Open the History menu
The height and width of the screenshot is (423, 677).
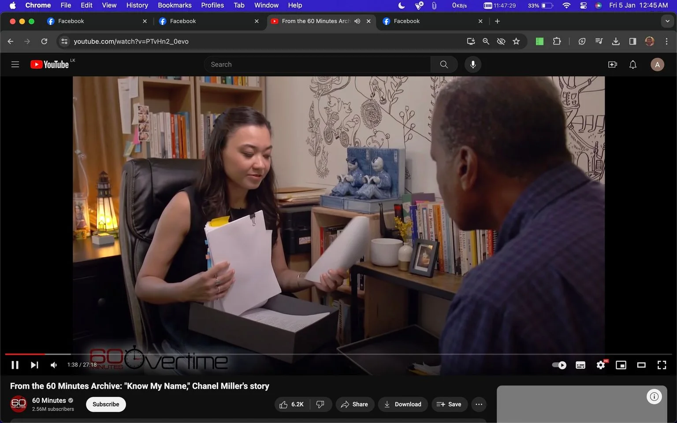(137, 5)
